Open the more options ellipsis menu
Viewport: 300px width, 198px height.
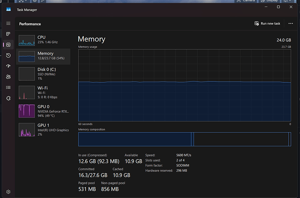(290, 24)
